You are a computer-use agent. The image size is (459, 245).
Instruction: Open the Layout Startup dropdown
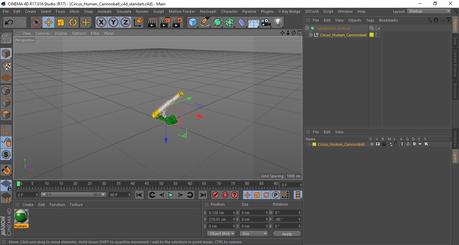click(x=429, y=11)
